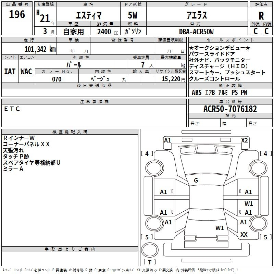This screenshot has width=274, height=274.
Task: Click the damage code legend line at bottom
Action: tap(120, 270)
